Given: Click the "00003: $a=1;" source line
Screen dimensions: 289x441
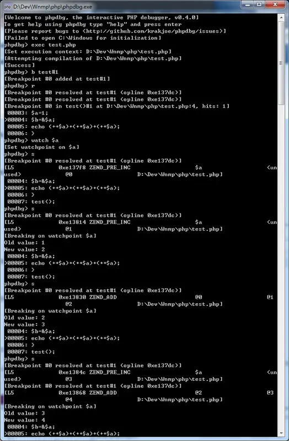Looking at the screenshot, I should point(28,113).
